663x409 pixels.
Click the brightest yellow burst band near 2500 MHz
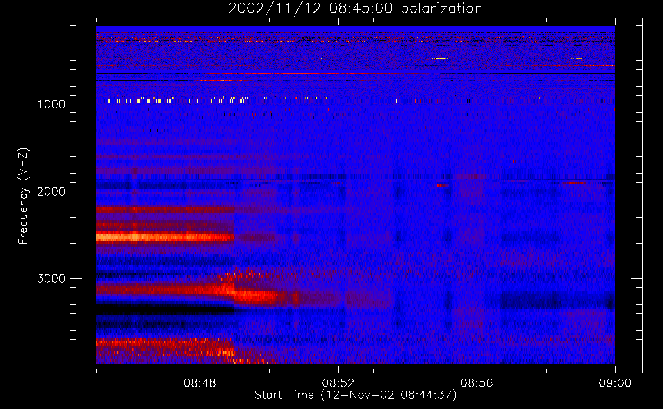(x=165, y=237)
